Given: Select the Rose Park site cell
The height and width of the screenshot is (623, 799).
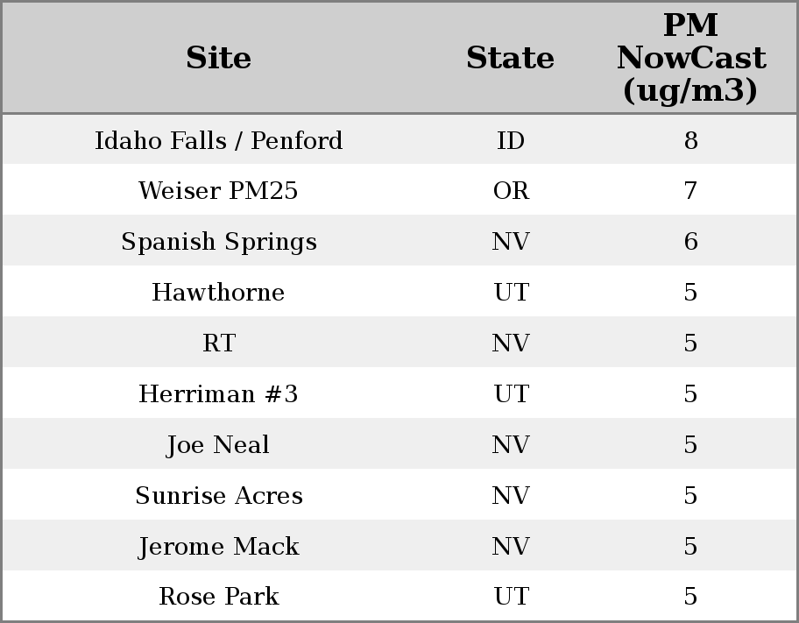Looking at the screenshot, I should [x=219, y=597].
